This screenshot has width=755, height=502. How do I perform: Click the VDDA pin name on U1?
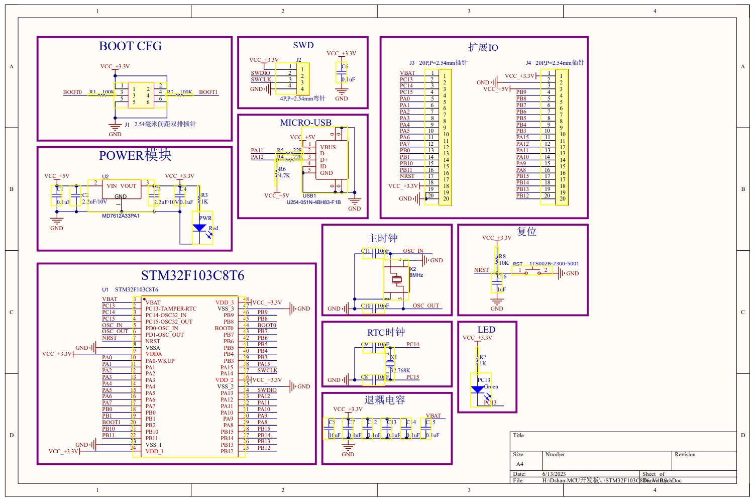point(154,354)
